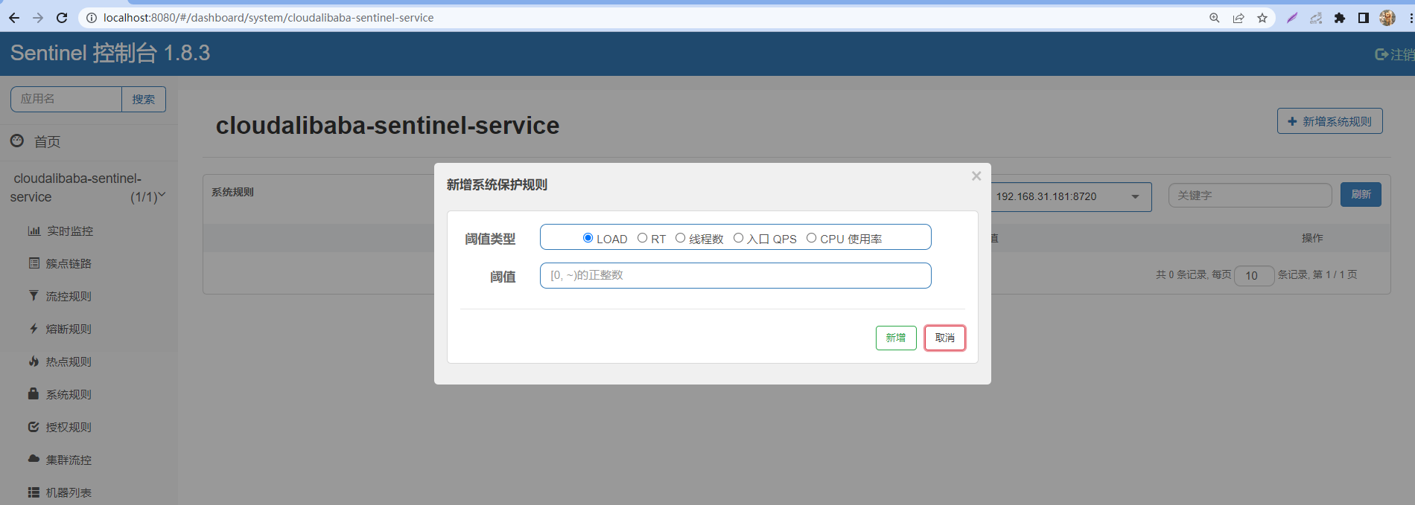Click the 搜索 button
Image resolution: width=1415 pixels, height=505 pixels.
[x=144, y=99]
